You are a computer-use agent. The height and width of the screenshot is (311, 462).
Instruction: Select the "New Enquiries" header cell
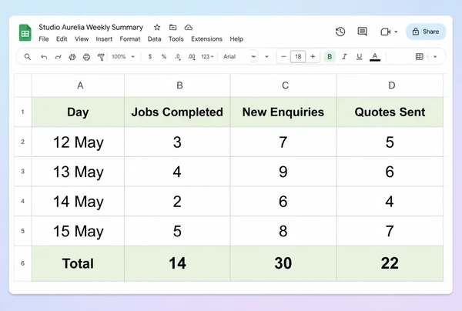point(283,112)
